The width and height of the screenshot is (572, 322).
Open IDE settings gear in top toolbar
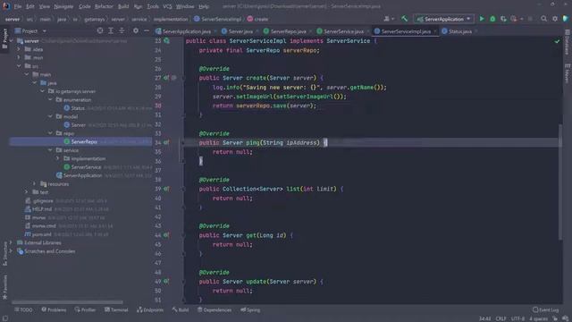click(555, 19)
